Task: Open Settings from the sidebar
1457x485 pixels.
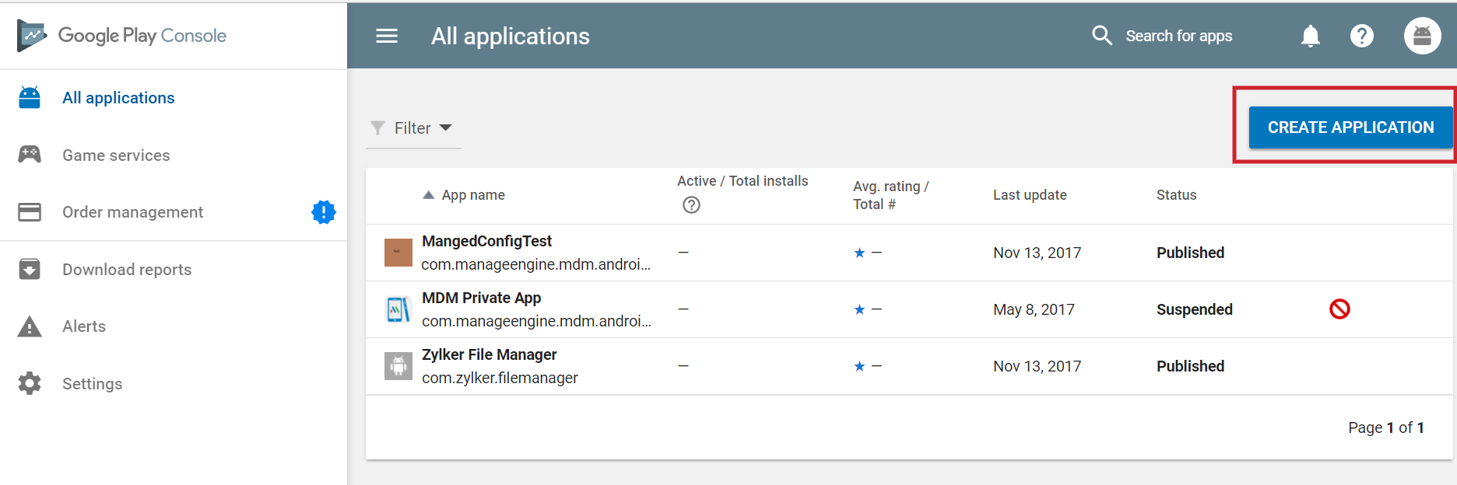Action: pyautogui.click(x=92, y=384)
